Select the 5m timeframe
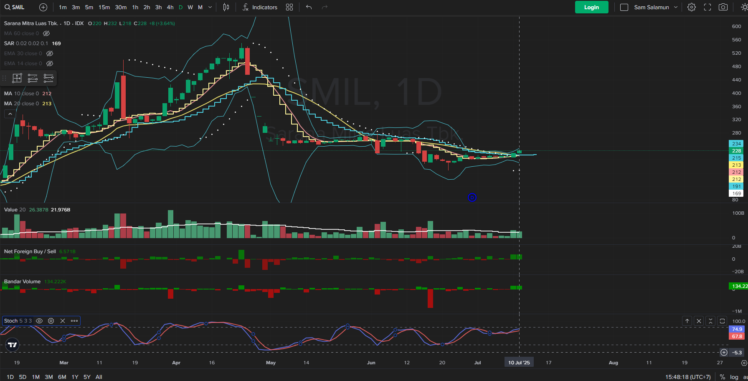The width and height of the screenshot is (748, 381). click(x=89, y=7)
